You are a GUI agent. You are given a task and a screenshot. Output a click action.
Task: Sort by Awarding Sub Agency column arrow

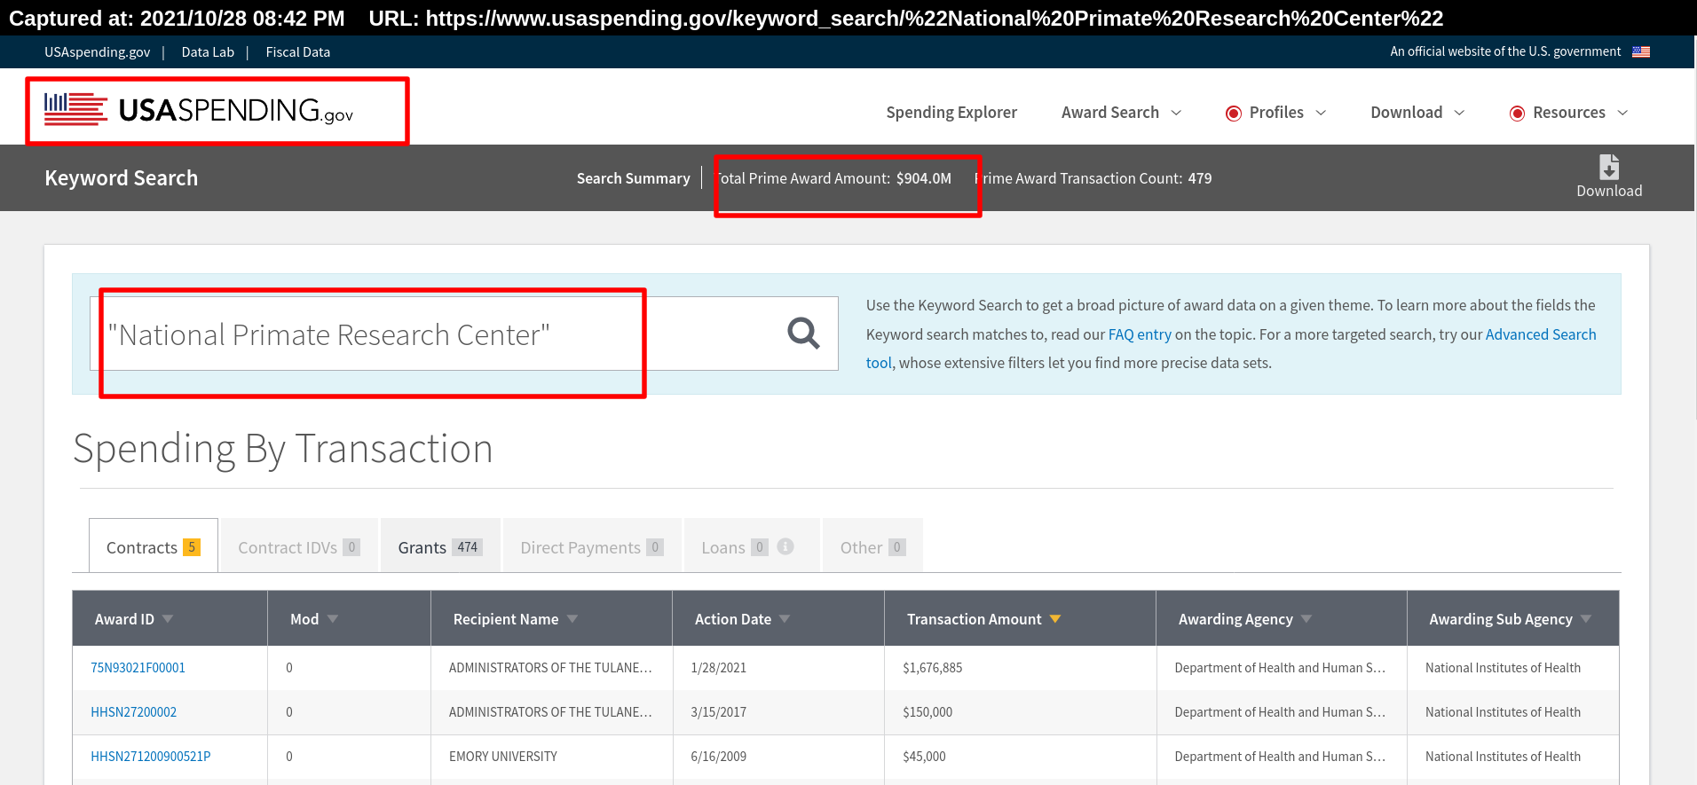[x=1586, y=618]
